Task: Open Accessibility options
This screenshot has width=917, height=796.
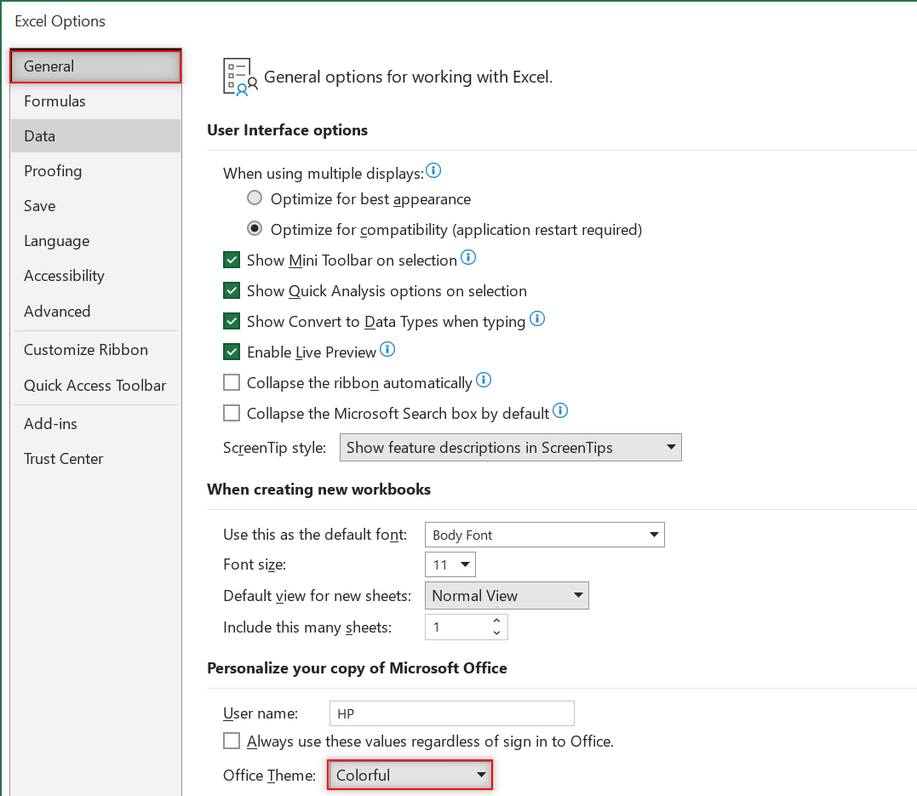Action: (x=95, y=276)
